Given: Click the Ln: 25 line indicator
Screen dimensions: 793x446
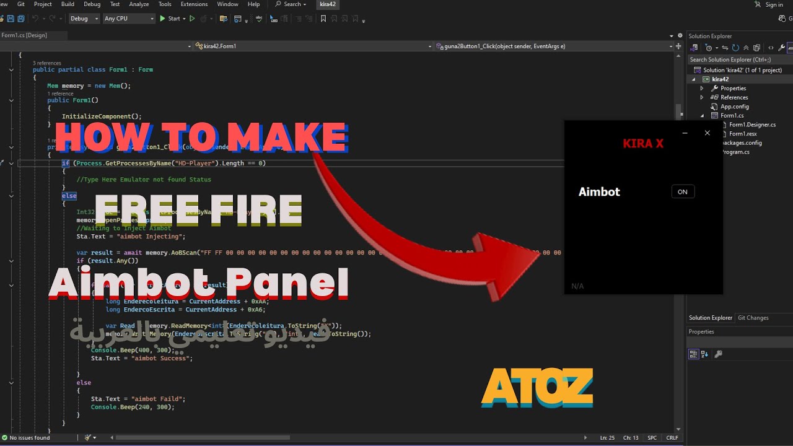Looking at the screenshot, I should tap(607, 437).
